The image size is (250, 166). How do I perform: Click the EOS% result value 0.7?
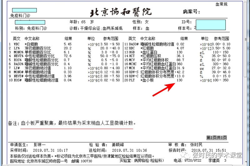tap(67, 60)
